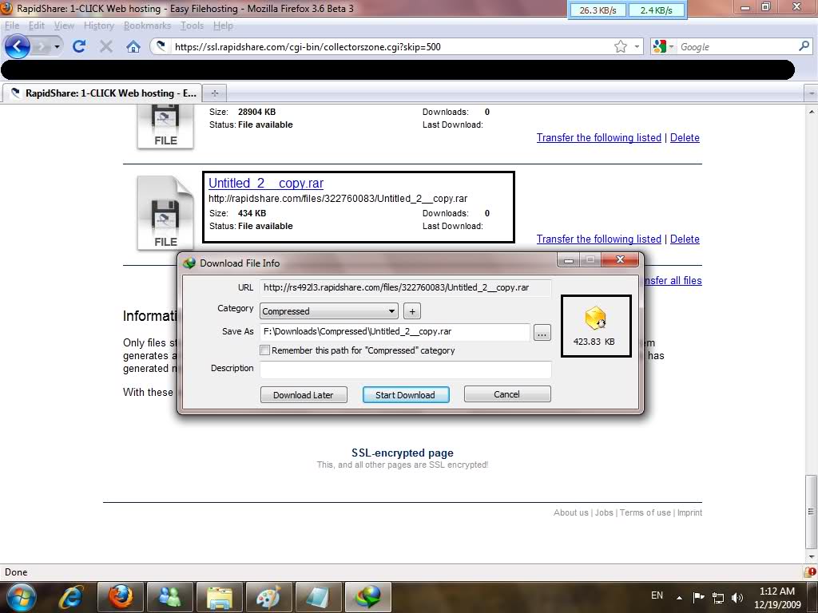Image resolution: width=818 pixels, height=613 pixels.
Task: Launch Internet Explorer from the taskbar
Action: coord(70,597)
